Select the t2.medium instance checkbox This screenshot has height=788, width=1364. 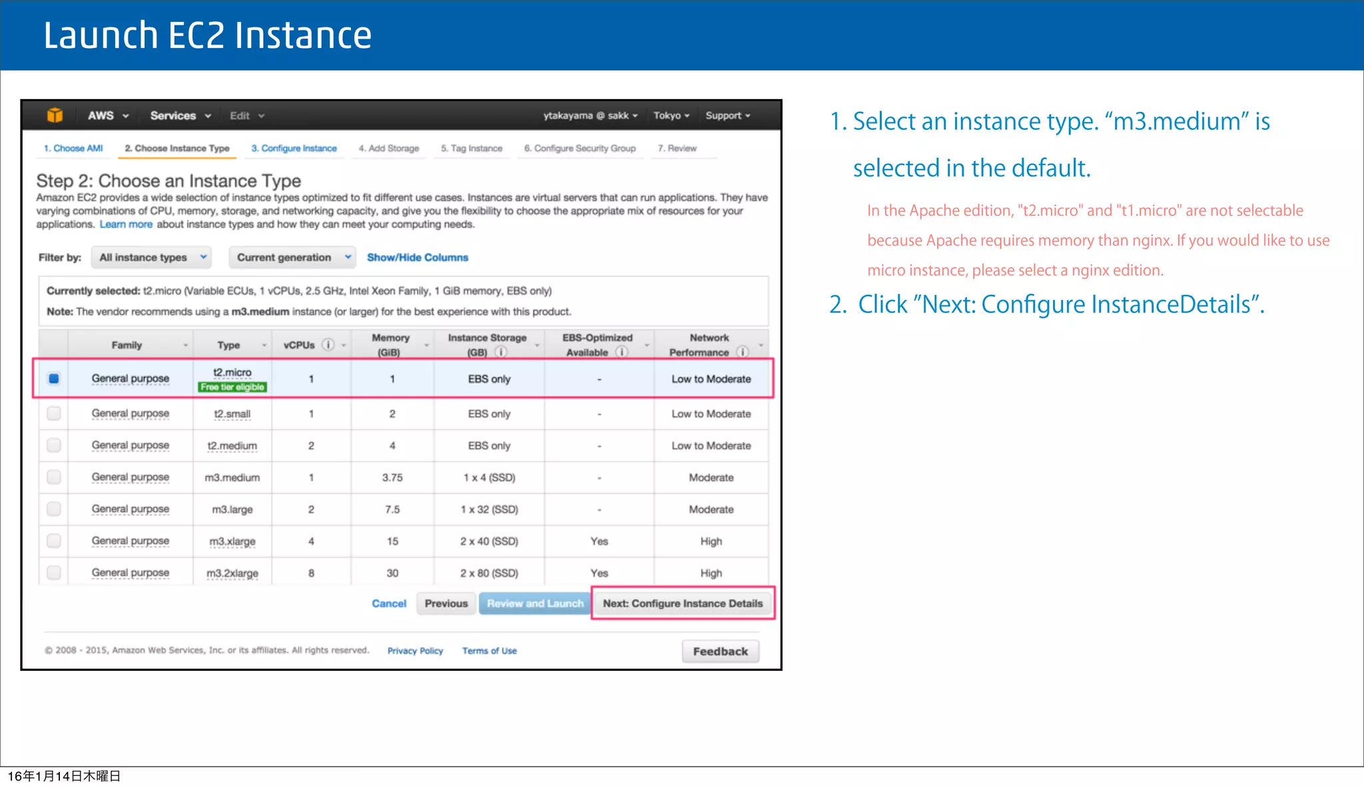coord(54,445)
